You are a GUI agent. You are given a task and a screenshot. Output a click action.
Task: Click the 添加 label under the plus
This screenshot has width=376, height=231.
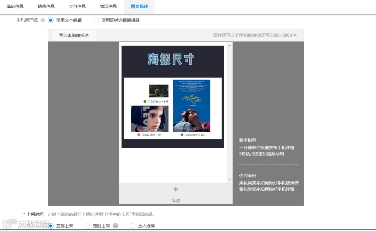(176, 201)
